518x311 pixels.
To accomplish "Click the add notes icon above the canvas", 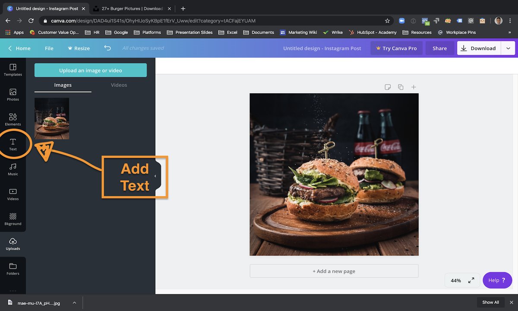I will [x=388, y=87].
